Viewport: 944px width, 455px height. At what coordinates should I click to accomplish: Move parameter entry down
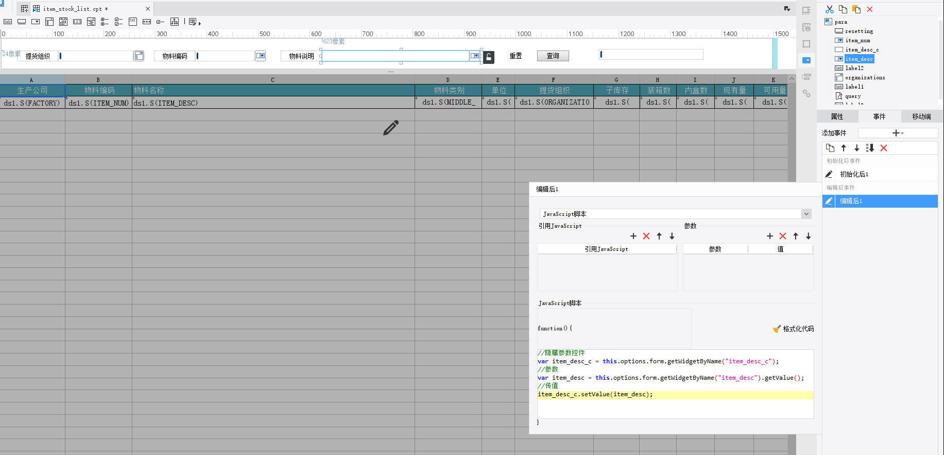809,236
